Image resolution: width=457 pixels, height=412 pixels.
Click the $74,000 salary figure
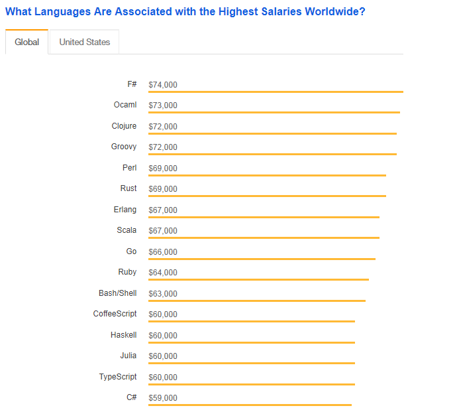(163, 85)
